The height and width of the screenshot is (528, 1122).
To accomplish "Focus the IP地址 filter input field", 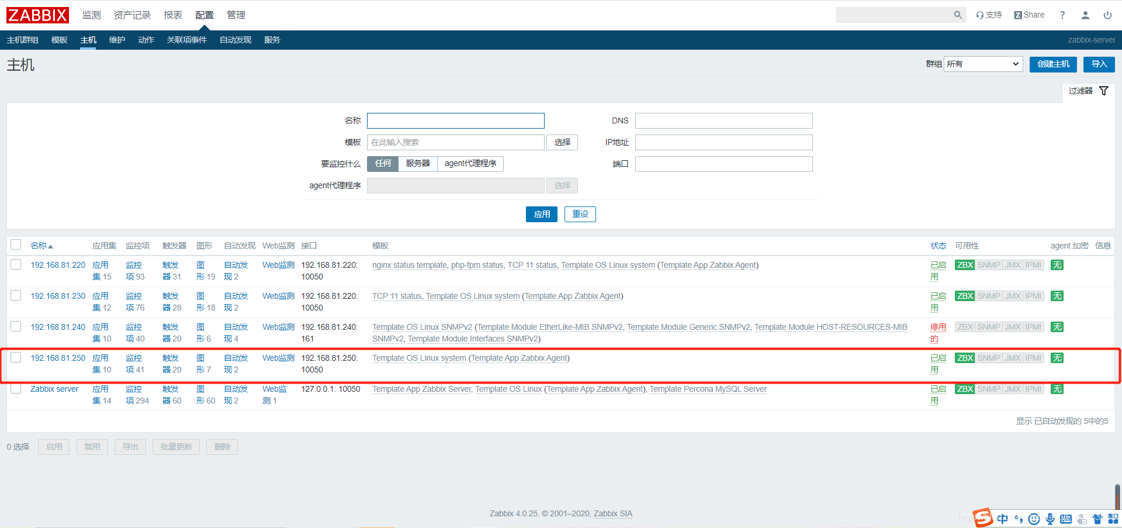I will pyautogui.click(x=724, y=142).
